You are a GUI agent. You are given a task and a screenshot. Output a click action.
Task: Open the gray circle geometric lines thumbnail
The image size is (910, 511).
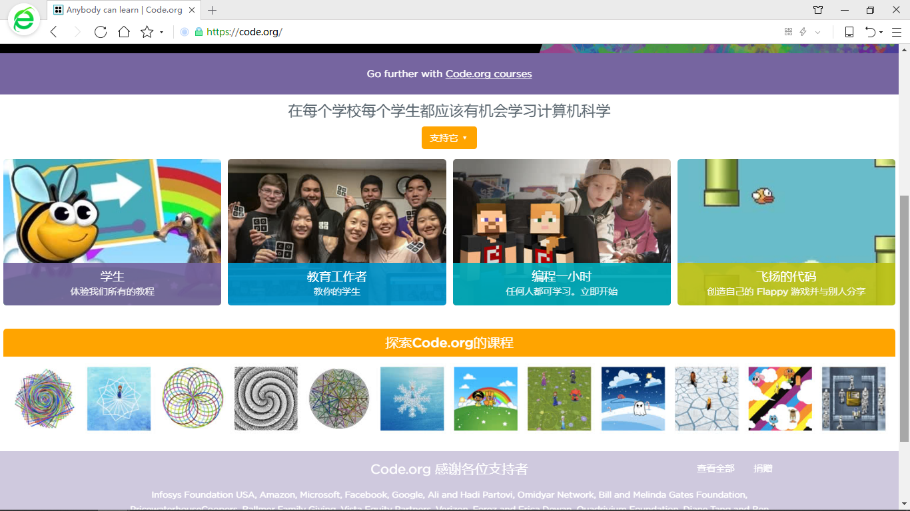tap(339, 399)
